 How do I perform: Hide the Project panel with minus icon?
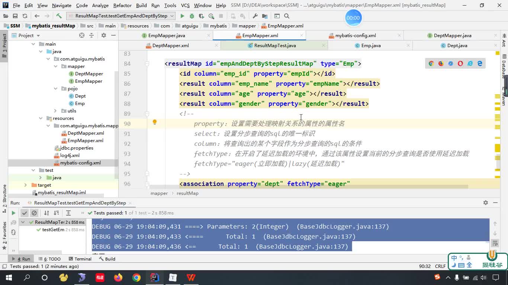[x=113, y=35]
